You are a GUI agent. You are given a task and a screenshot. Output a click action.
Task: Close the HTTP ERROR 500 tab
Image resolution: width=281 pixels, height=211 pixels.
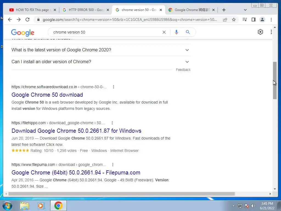point(108,10)
